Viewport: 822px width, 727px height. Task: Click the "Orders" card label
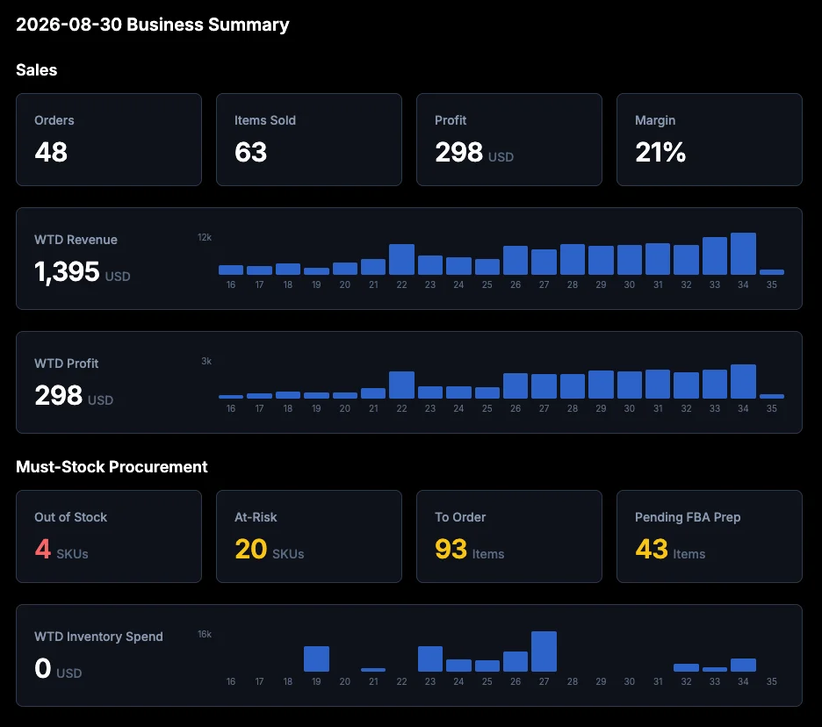[54, 120]
